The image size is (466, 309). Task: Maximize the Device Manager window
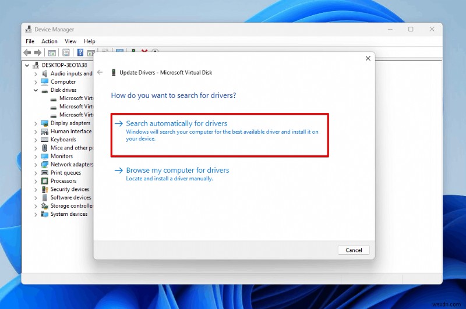pyautogui.click(x=411, y=29)
